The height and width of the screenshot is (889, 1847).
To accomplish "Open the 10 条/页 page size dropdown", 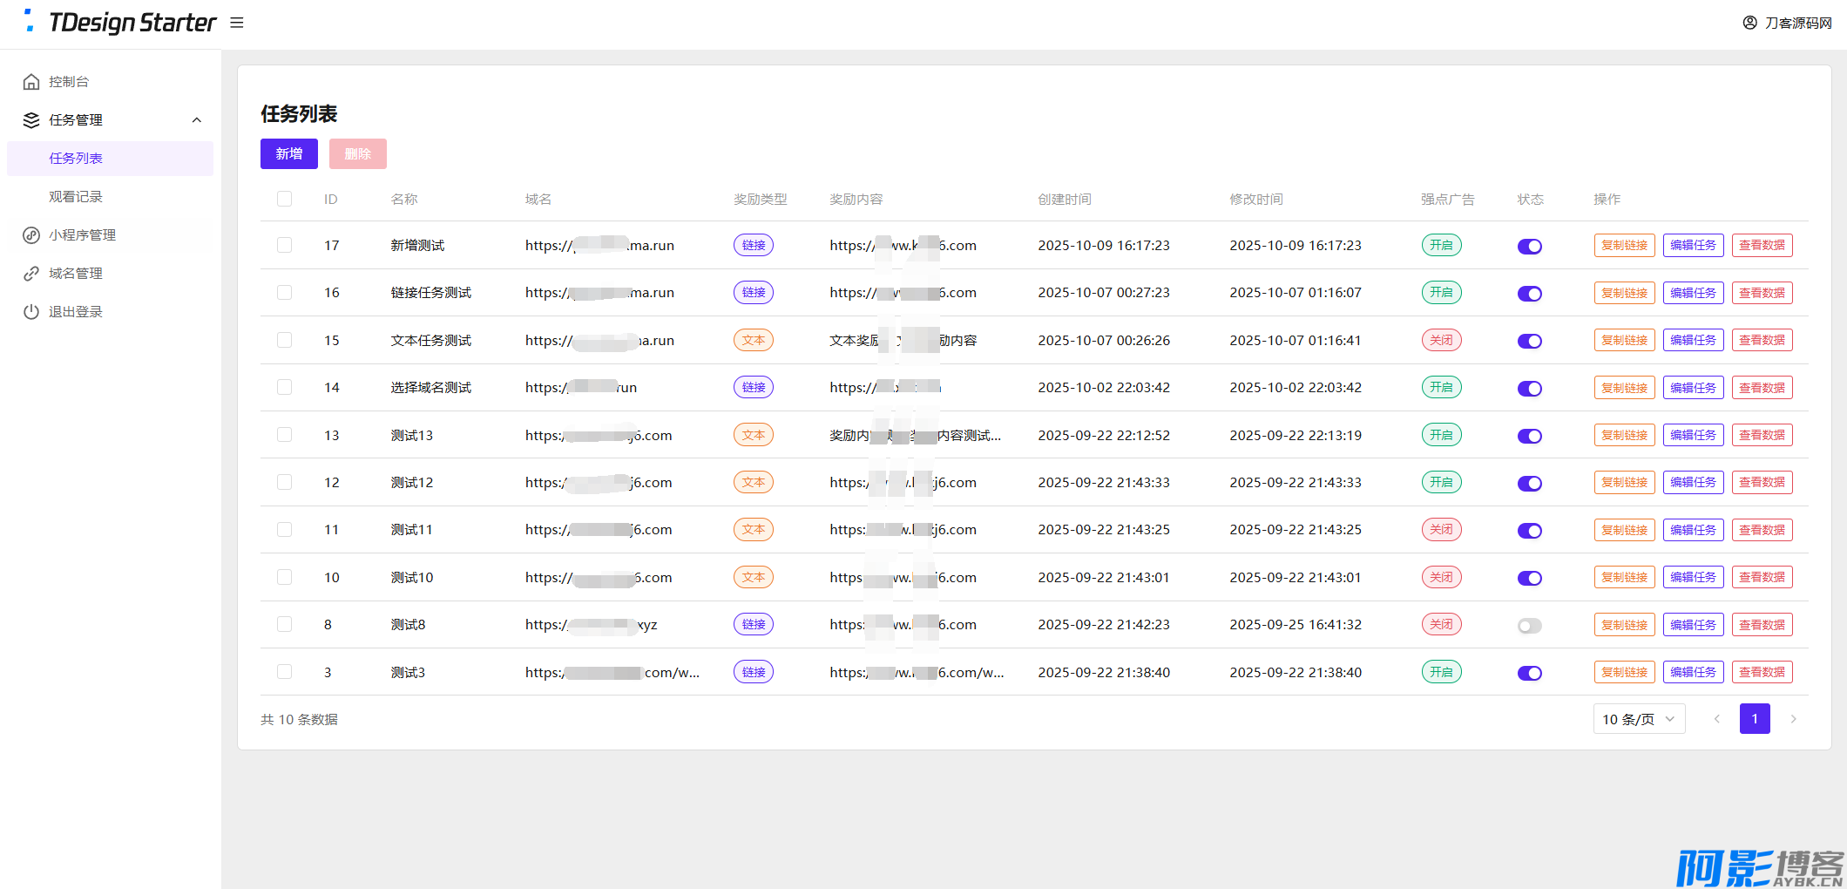I will pos(1638,719).
